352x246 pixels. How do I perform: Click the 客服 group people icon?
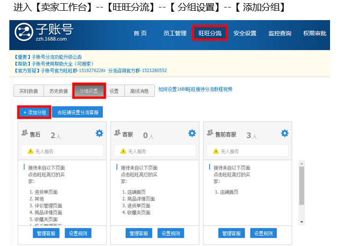pyautogui.click(x=117, y=134)
